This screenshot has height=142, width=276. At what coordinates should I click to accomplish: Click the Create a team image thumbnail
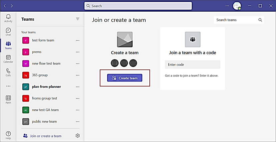125,40
